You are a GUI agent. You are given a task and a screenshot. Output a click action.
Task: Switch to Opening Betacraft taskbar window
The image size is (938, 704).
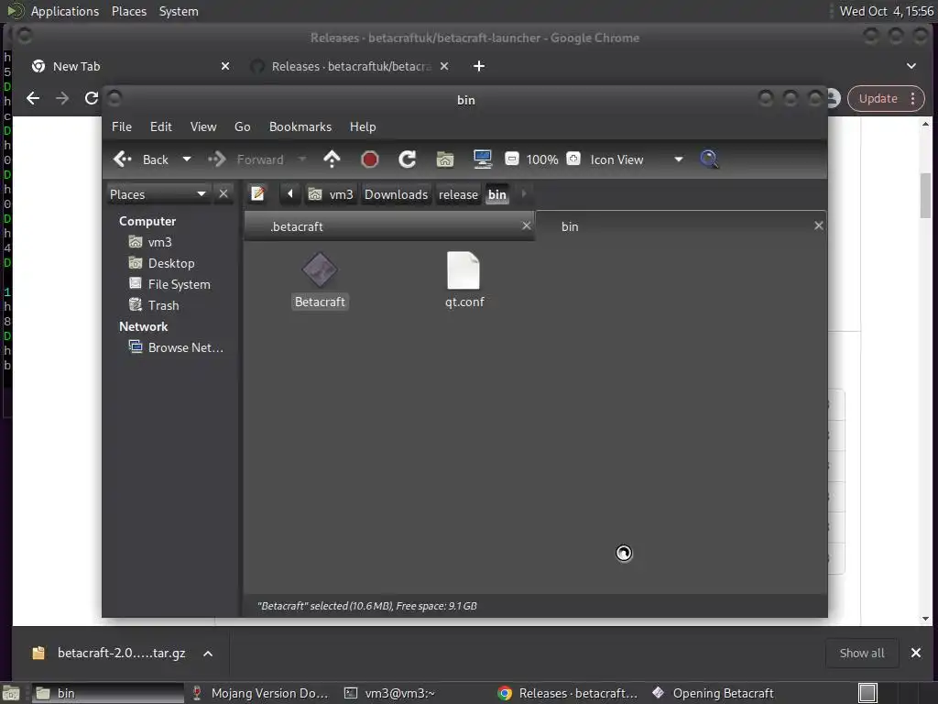coord(713,693)
